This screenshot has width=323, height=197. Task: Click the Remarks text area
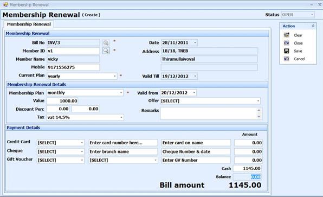pyautogui.click(x=209, y=113)
